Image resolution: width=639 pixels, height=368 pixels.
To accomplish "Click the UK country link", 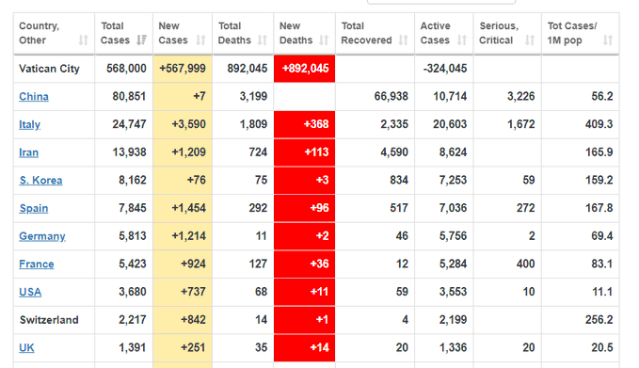I will [x=26, y=347].
